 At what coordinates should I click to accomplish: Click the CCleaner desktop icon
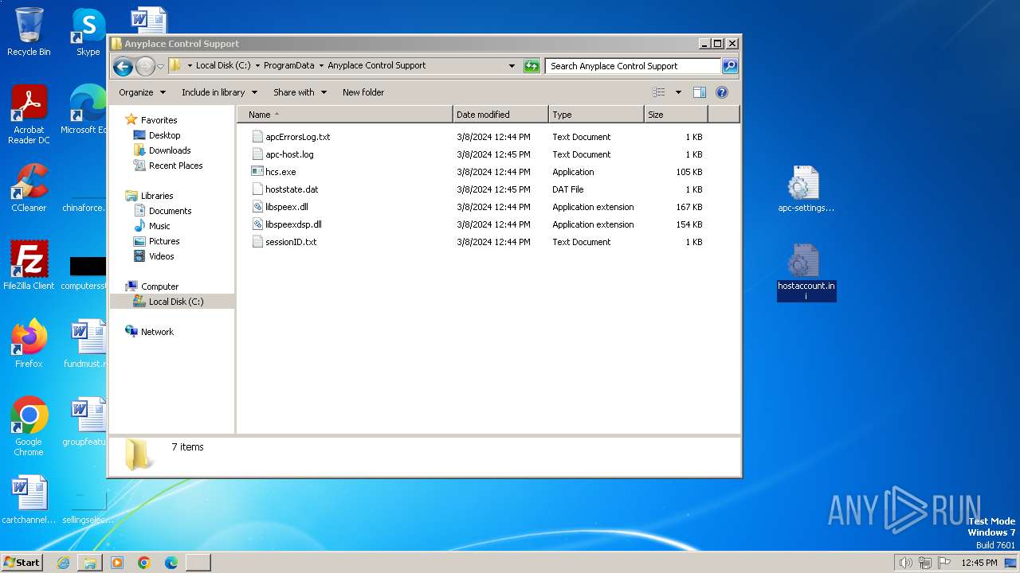(29, 188)
